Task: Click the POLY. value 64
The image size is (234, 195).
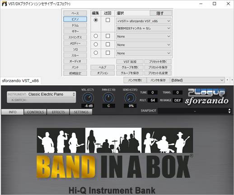Action: click(153, 100)
